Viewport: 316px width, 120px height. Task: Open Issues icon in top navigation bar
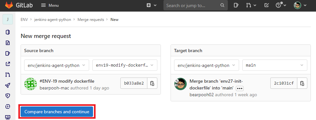click(x=236, y=5)
